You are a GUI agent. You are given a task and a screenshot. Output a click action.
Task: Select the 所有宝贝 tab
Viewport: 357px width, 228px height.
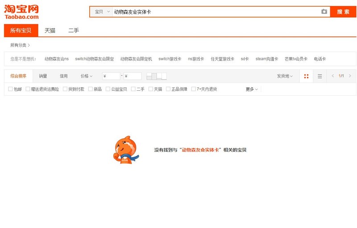click(x=21, y=30)
